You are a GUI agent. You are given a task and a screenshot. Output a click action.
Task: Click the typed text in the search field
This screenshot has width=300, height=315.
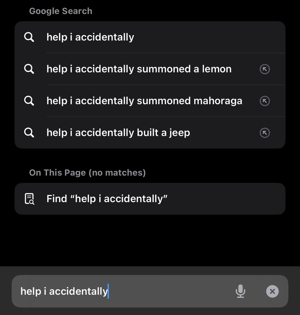click(64, 291)
